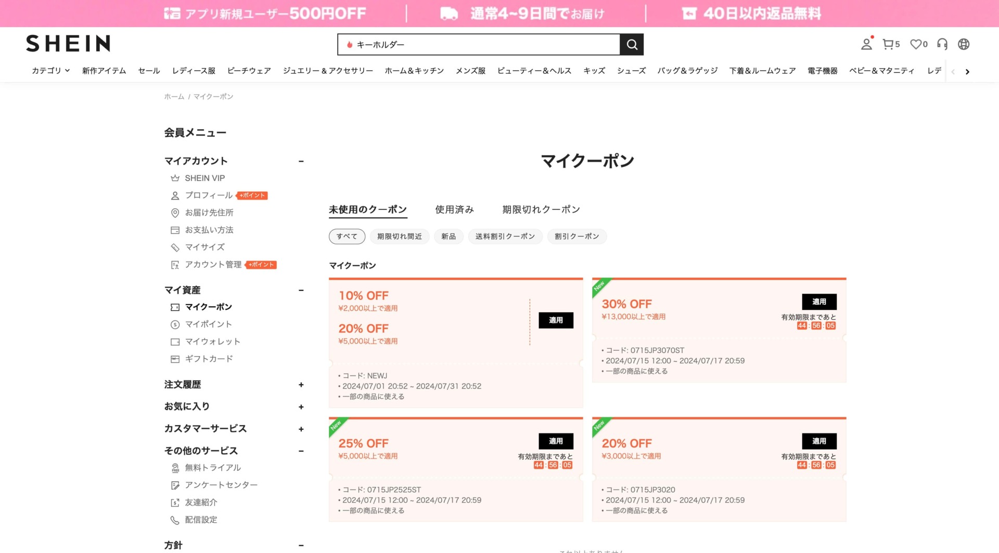Screen dimensions: 999x553
Task: Open メンズ服 in the navigation
Action: pos(470,71)
